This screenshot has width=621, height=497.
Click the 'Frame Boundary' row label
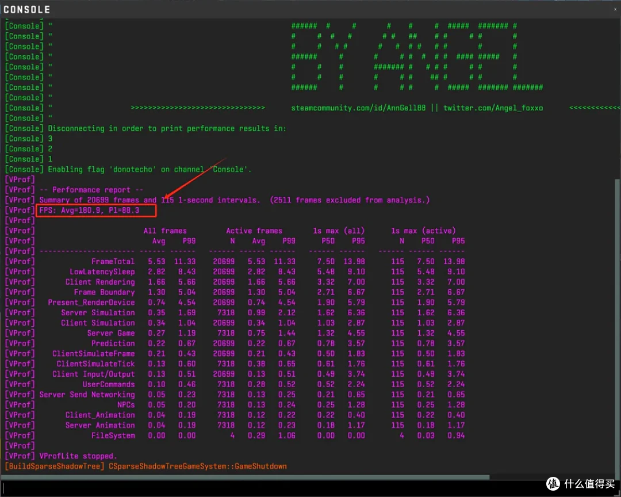pyautogui.click(x=104, y=292)
